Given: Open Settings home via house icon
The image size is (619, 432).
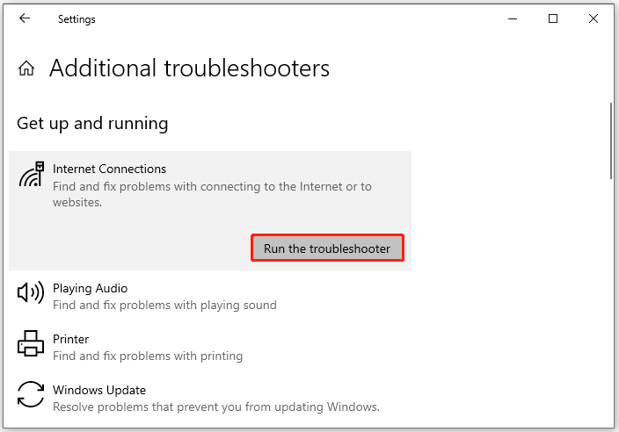Looking at the screenshot, I should click(26, 68).
